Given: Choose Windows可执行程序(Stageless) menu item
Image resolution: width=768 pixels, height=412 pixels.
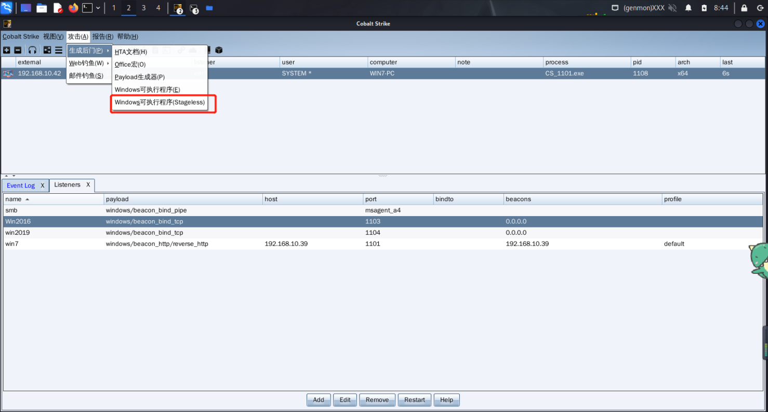Looking at the screenshot, I should point(160,102).
